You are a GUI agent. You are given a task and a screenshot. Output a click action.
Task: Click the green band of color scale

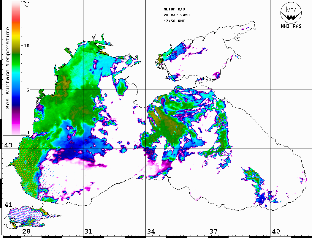(16, 61)
